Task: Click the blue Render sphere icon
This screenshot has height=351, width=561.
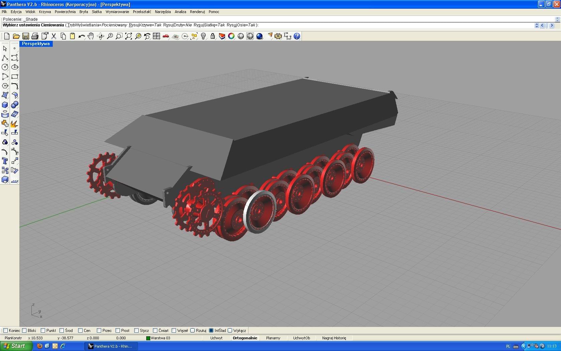Action: coord(259,36)
